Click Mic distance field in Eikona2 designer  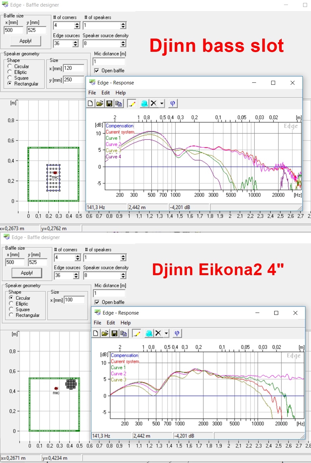pyautogui.click(x=110, y=293)
